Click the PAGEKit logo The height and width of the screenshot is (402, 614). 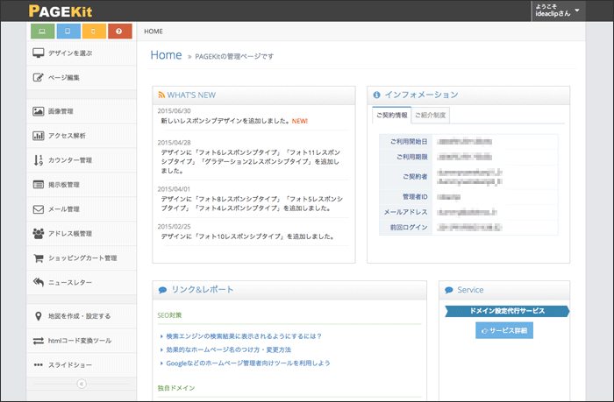coord(61,11)
